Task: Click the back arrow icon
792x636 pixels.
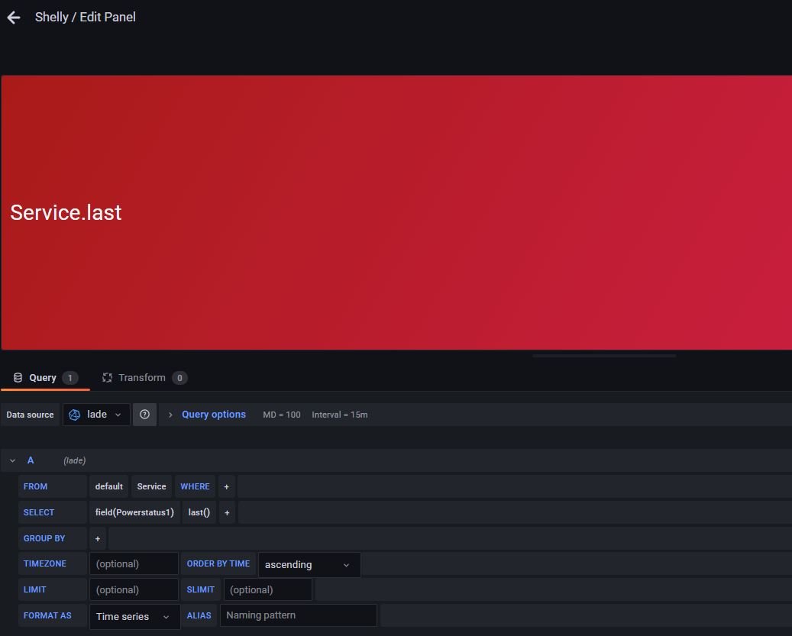Action: pyautogui.click(x=14, y=18)
